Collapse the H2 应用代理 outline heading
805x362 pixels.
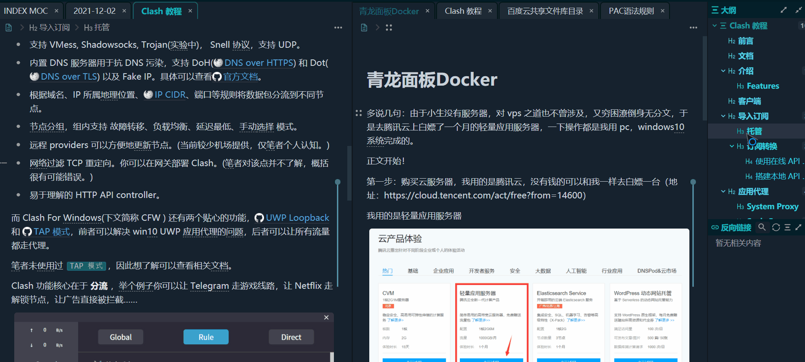tap(723, 192)
